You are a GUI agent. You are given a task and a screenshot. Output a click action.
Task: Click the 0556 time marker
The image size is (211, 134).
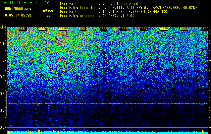point(123,29)
